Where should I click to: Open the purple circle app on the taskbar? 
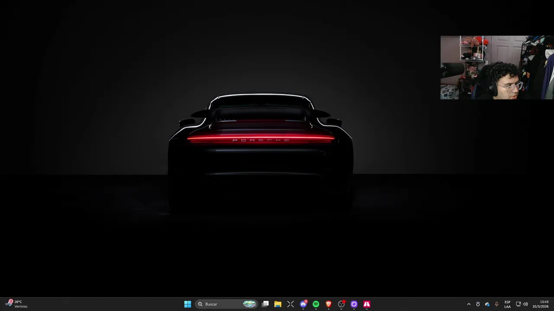click(354, 304)
